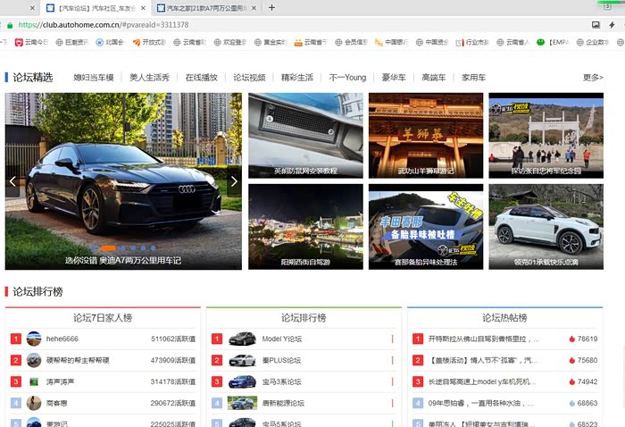Click the Model Y论坛 car icon

coord(242,339)
